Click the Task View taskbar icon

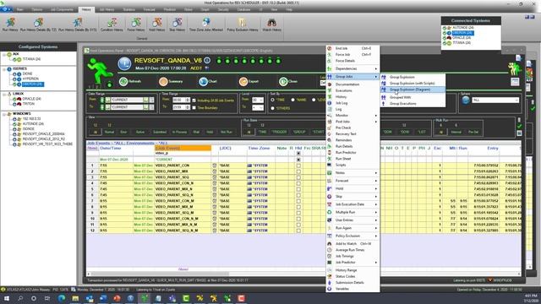pos(47,298)
